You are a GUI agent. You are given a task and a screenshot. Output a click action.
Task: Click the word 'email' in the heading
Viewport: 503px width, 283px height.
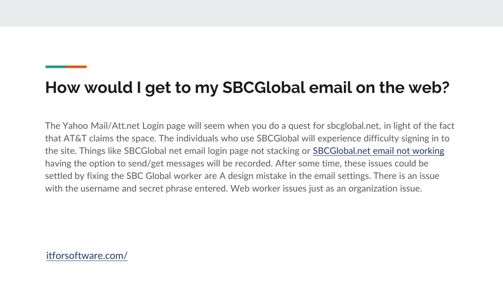pyautogui.click(x=330, y=87)
